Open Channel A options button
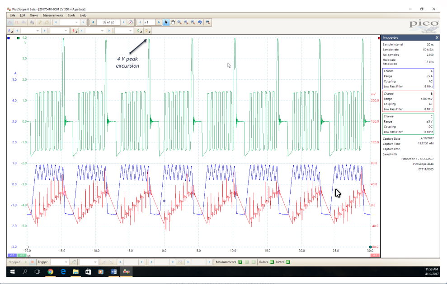The height and width of the screenshot is (284, 447). [10, 30]
